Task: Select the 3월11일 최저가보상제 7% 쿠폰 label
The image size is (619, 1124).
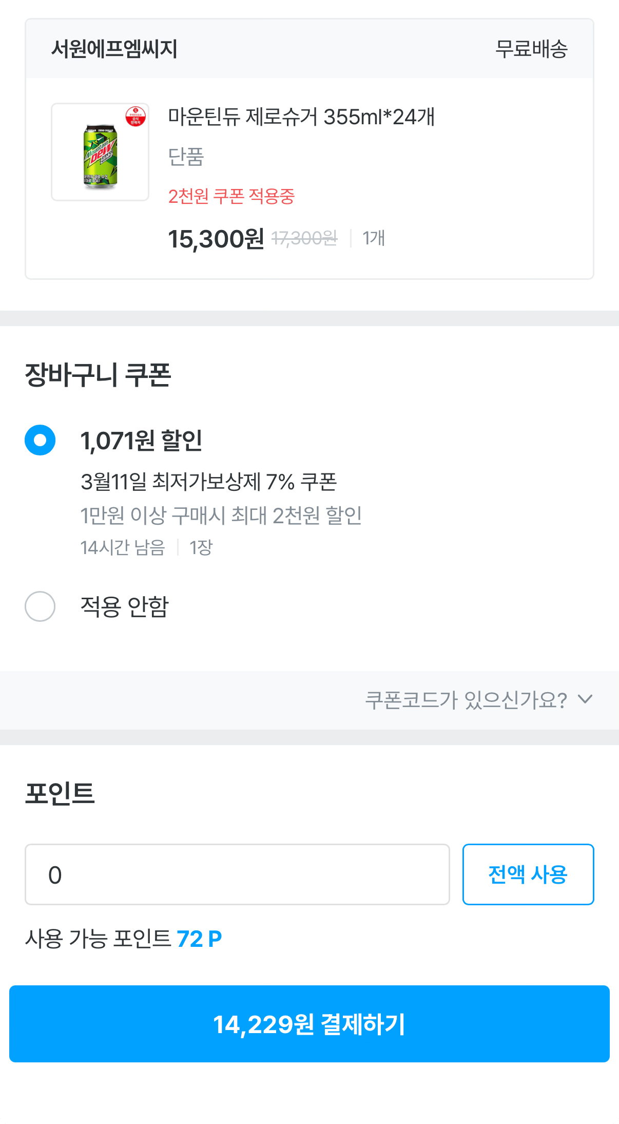Action: coord(208,482)
